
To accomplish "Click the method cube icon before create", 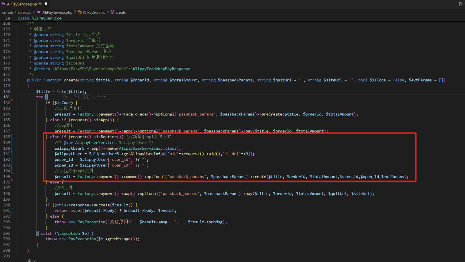I will point(112,12).
